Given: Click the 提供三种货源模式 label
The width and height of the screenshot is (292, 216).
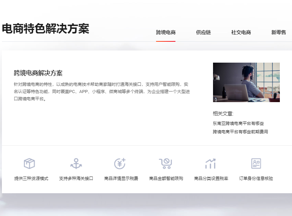Looking at the screenshot, I should (x=31, y=178).
